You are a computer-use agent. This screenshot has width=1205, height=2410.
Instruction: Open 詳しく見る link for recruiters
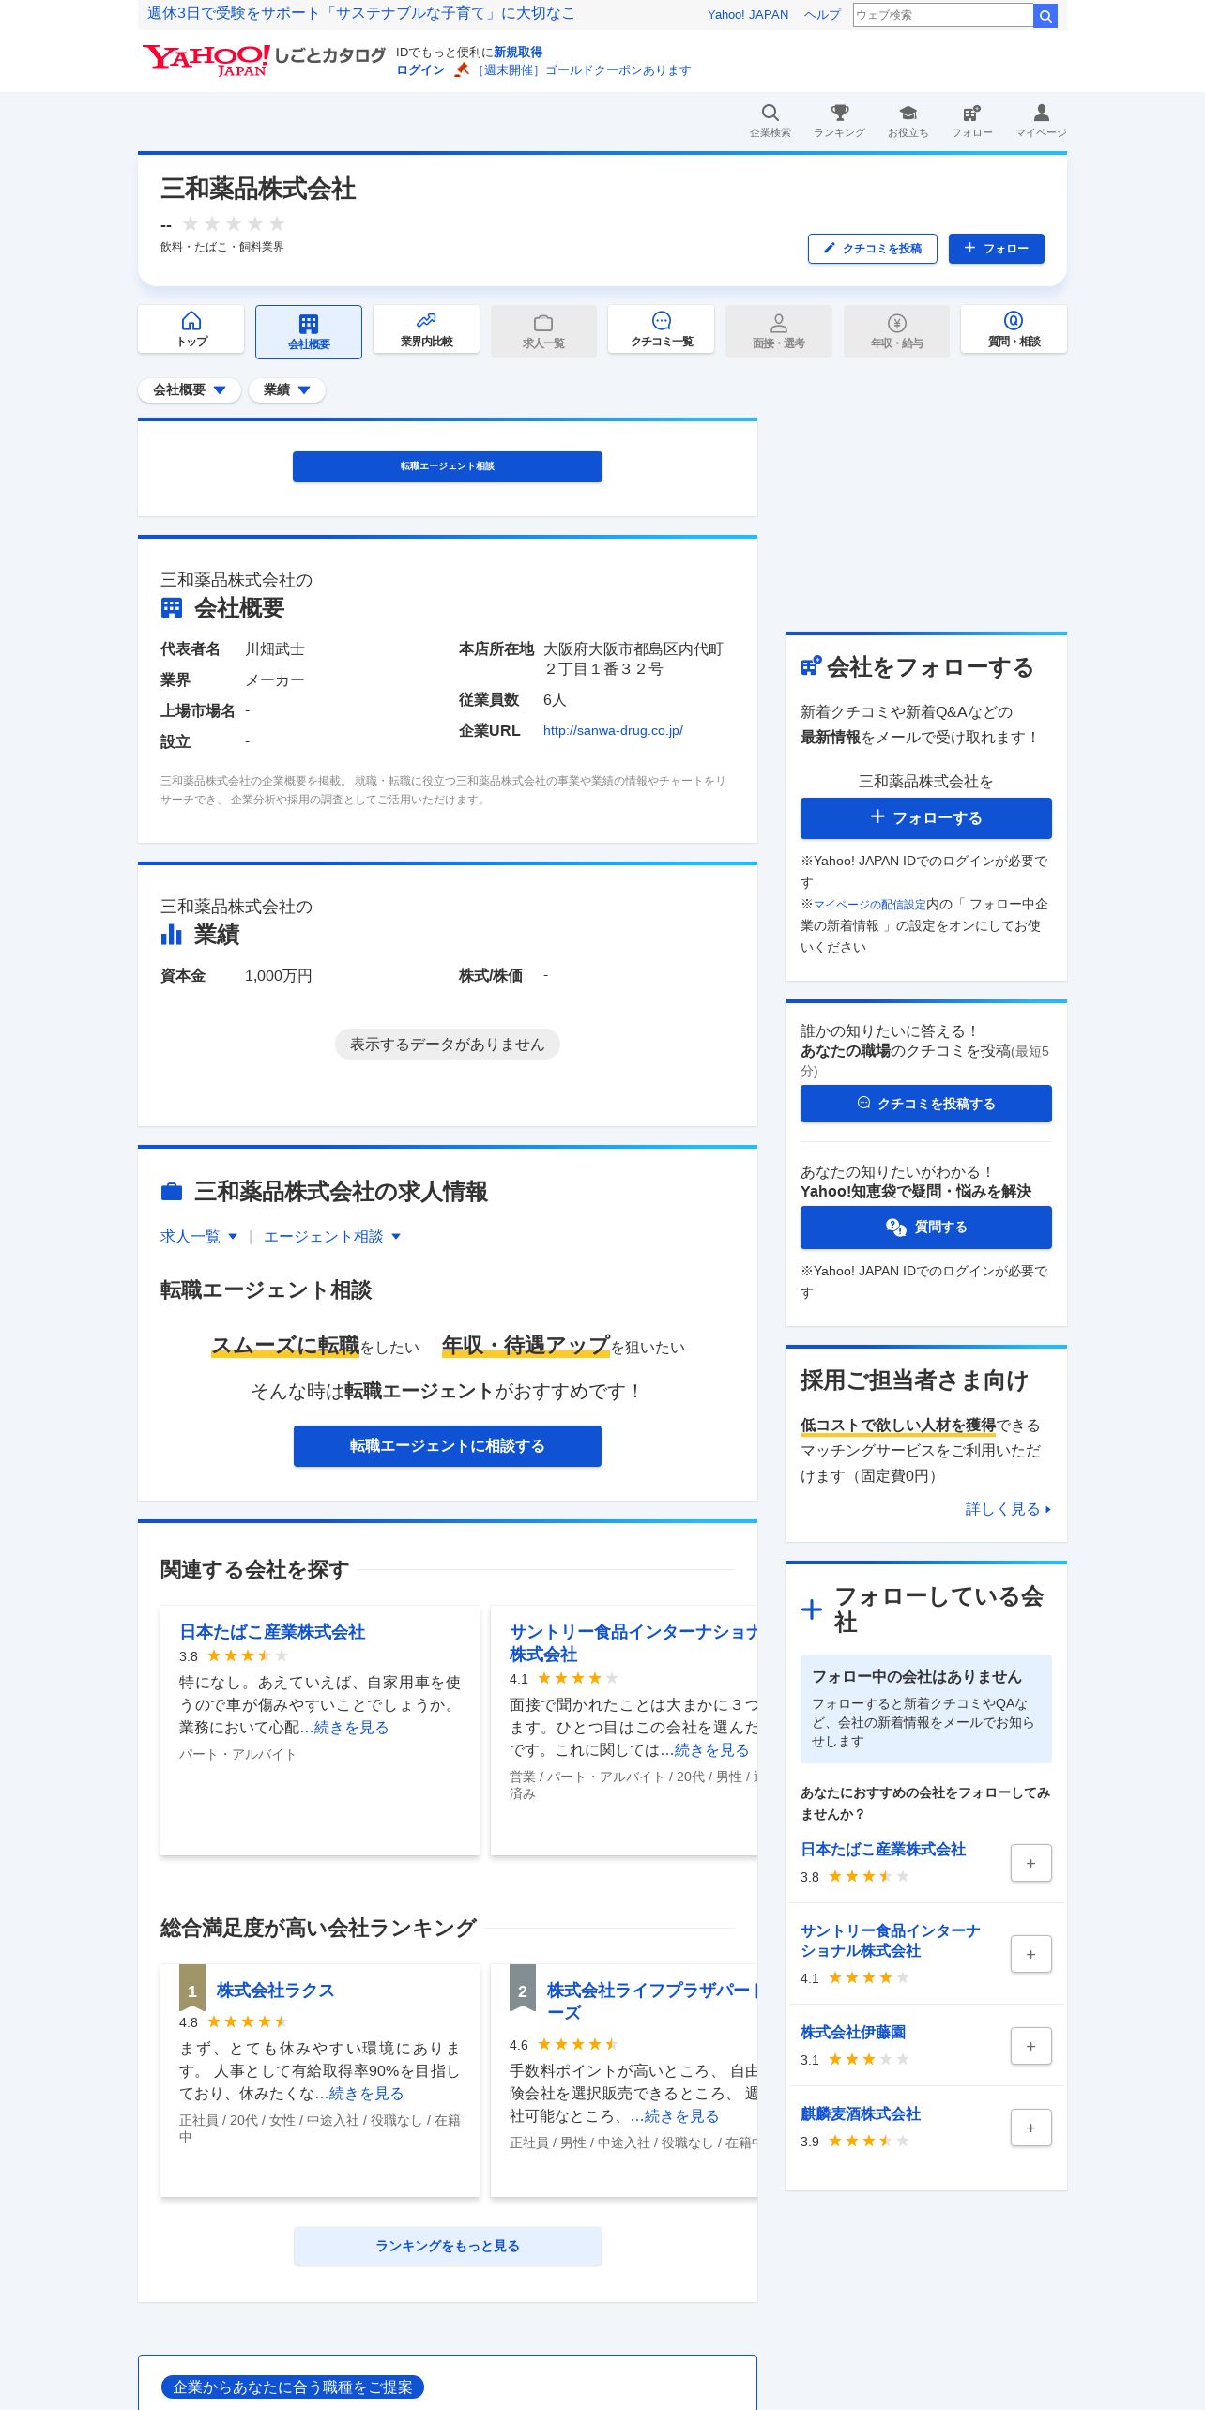coord(1008,1509)
